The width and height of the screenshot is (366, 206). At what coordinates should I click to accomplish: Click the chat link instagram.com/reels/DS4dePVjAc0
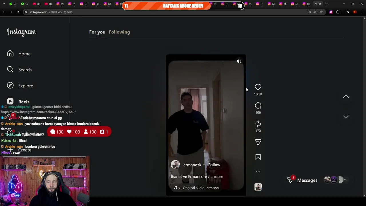pos(38,112)
